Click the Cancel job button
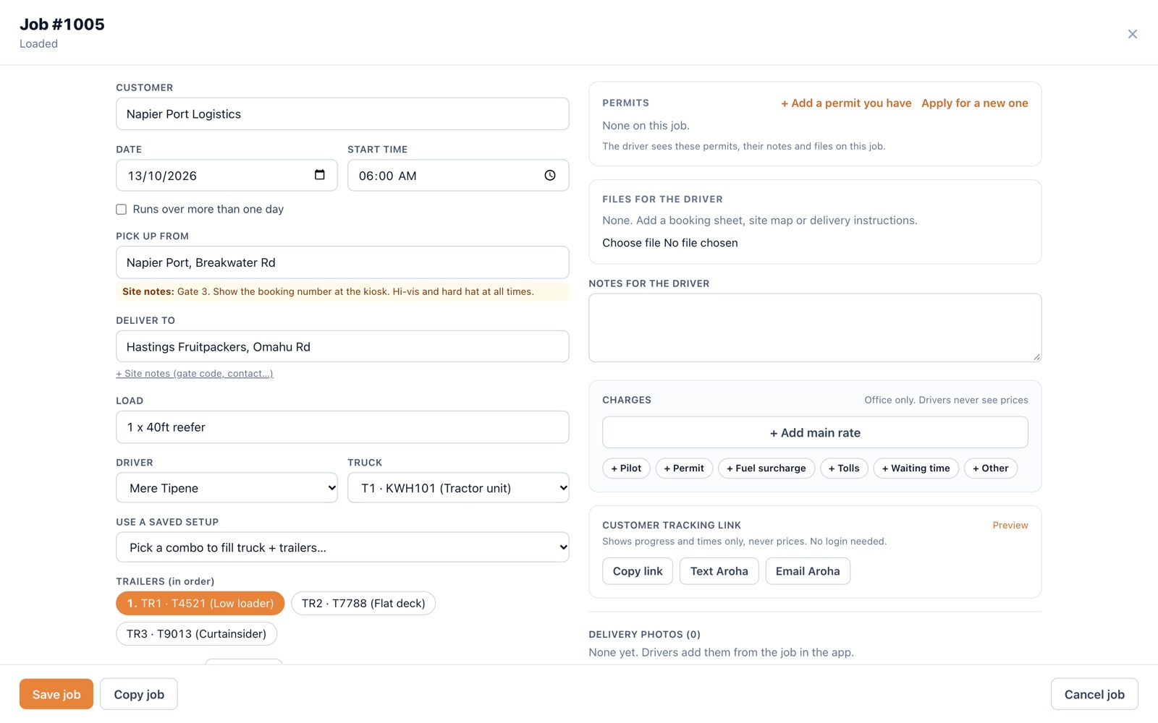 (1094, 694)
